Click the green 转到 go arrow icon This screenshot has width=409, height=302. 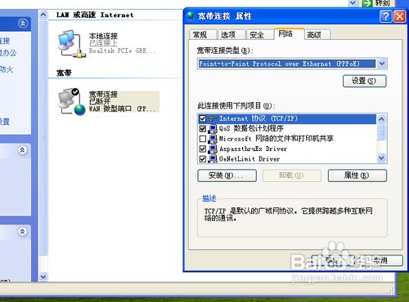[x=367, y=3]
